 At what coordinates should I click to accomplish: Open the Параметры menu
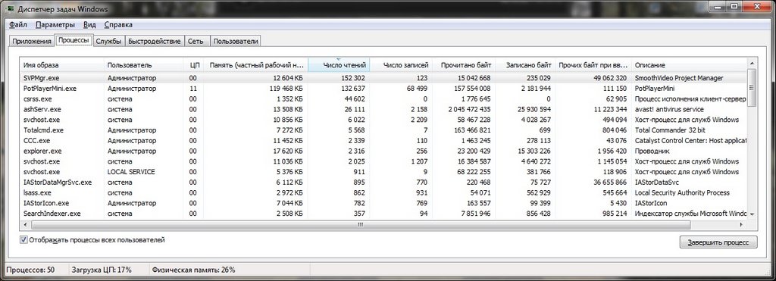coord(55,25)
